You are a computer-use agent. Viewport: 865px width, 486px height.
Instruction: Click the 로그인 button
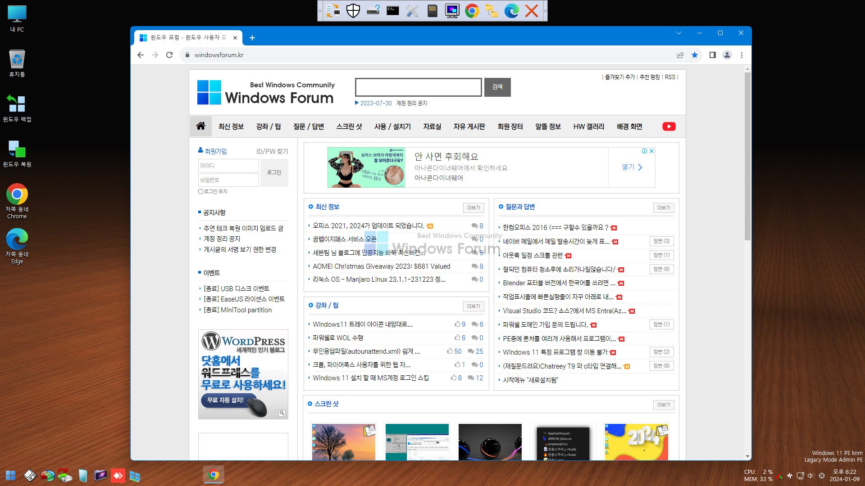coord(274,172)
